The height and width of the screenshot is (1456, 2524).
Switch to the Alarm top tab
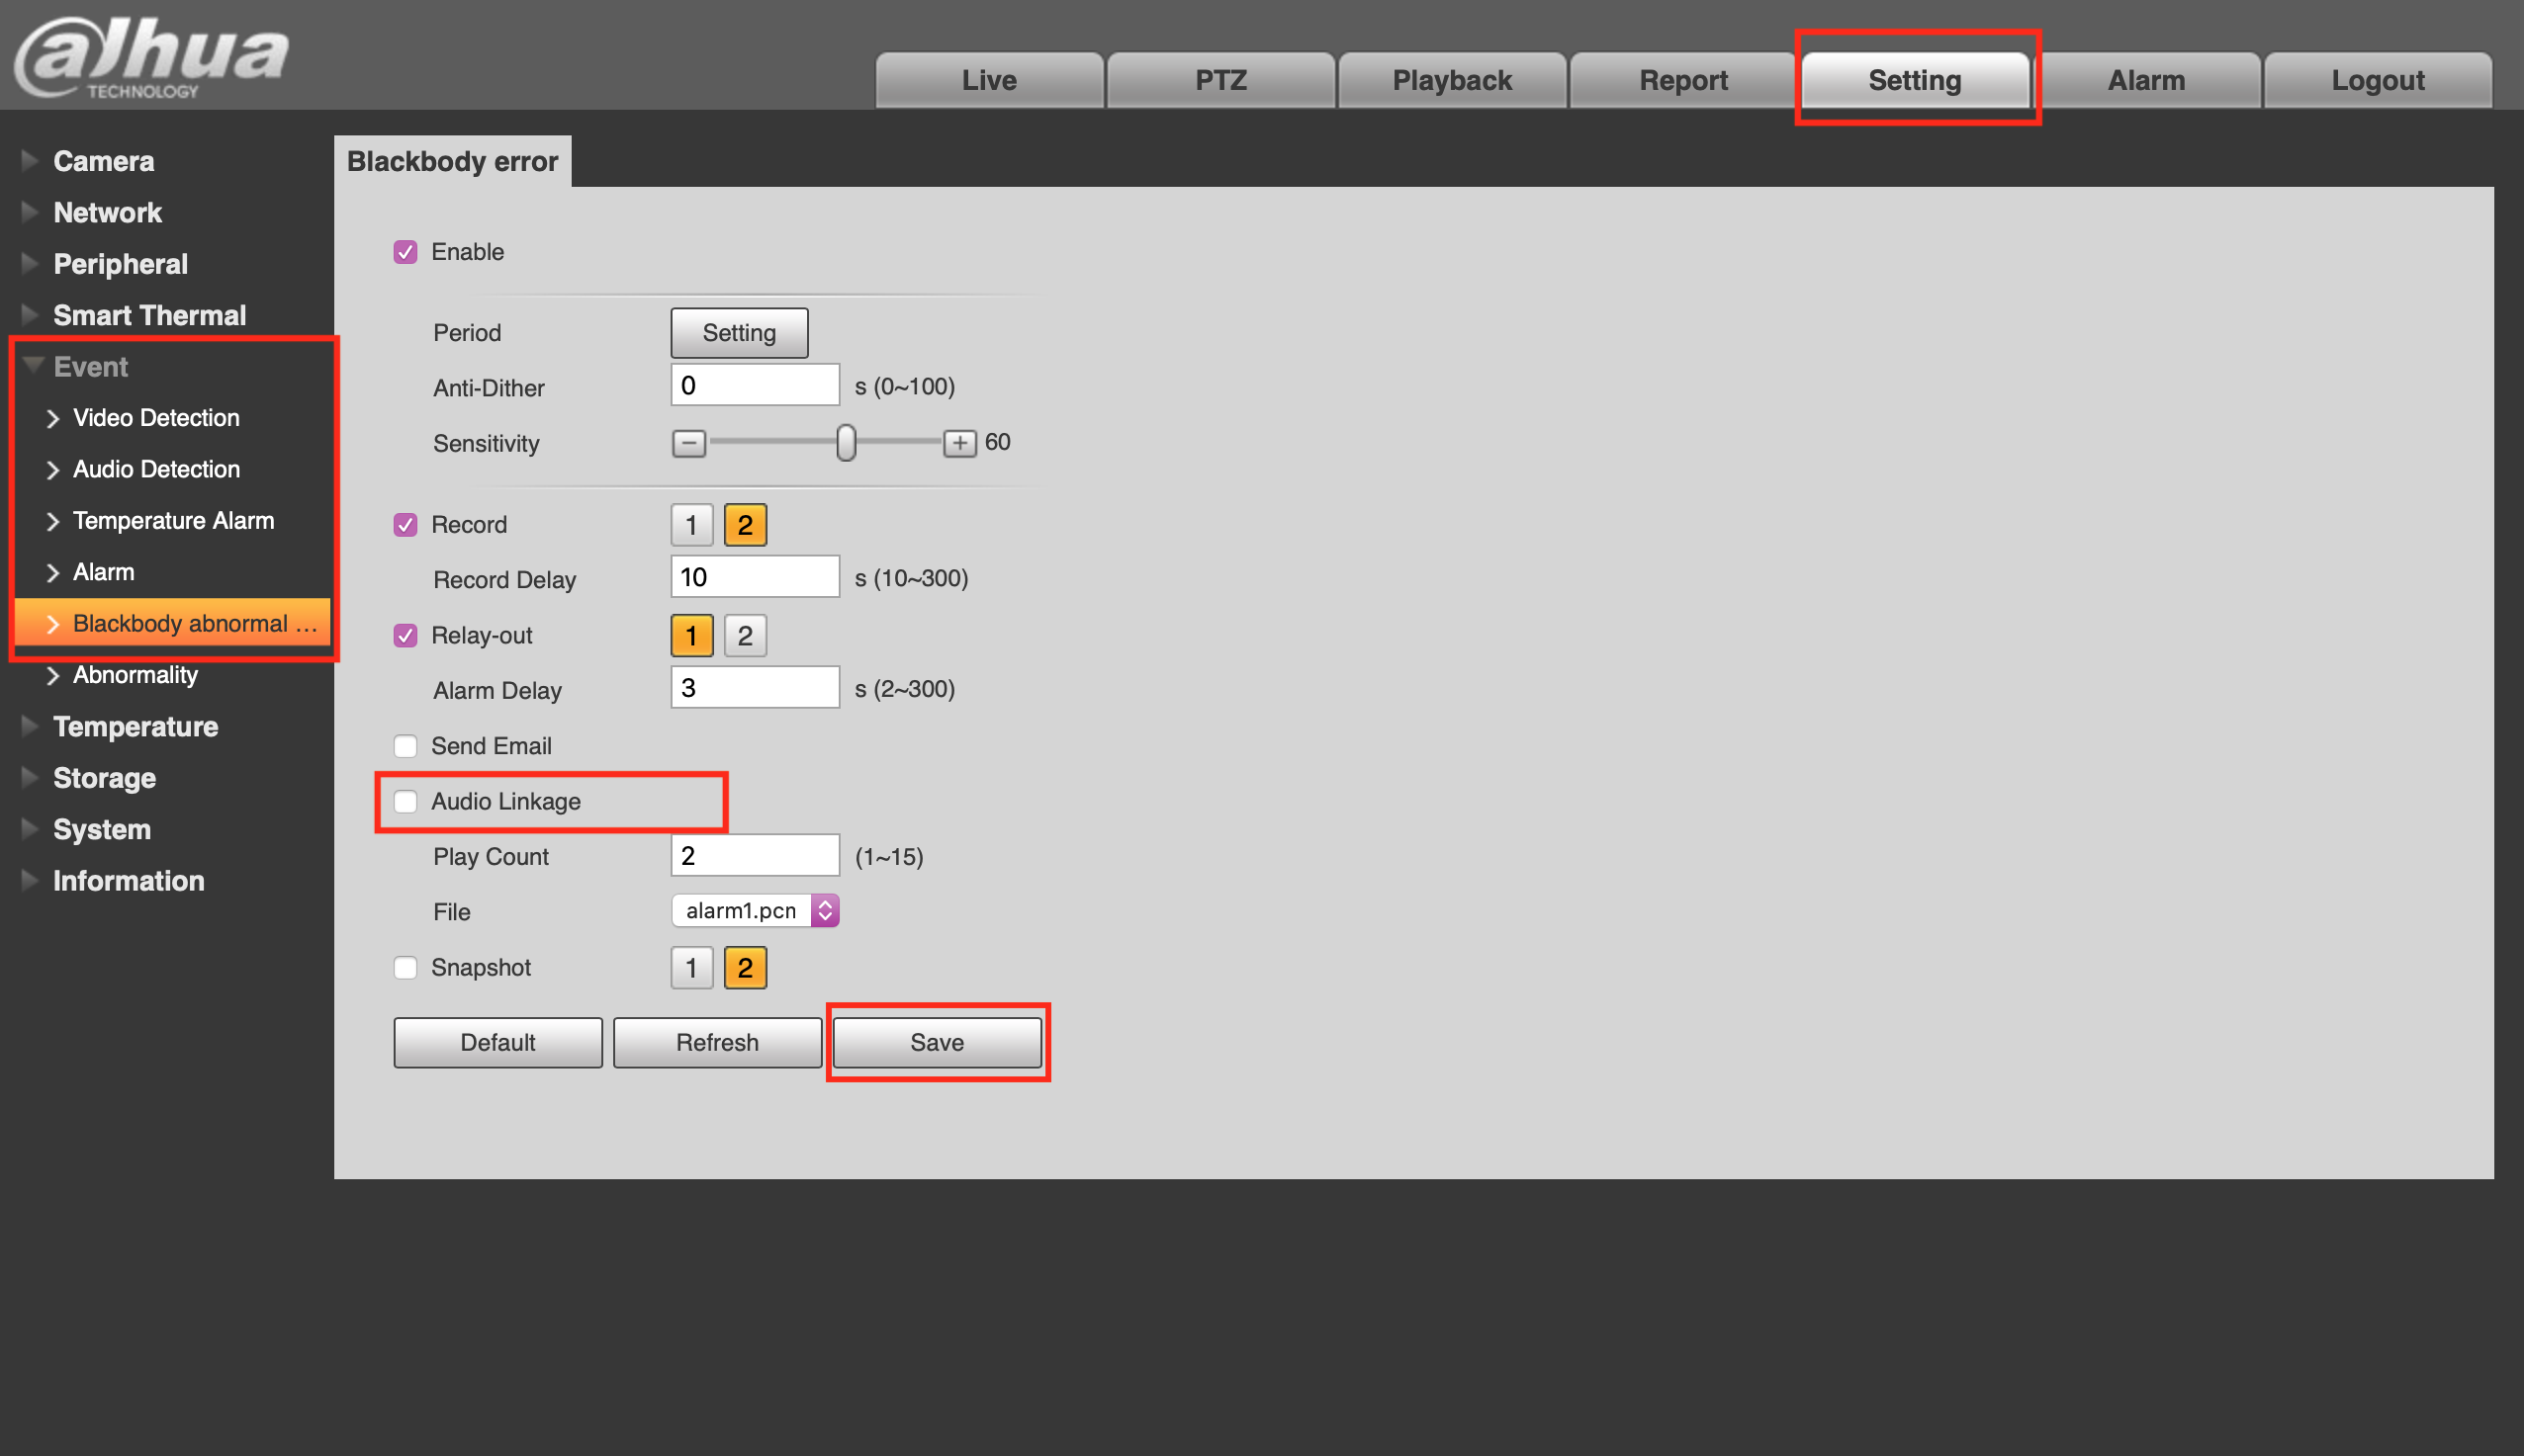pyautogui.click(x=2146, y=80)
